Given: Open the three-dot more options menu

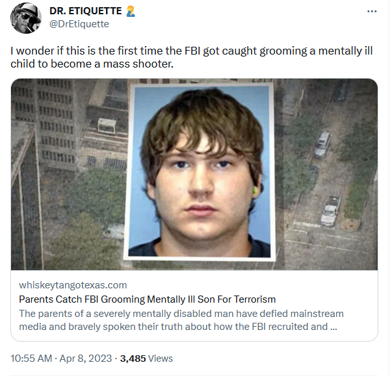Looking at the screenshot, I should click(x=372, y=12).
